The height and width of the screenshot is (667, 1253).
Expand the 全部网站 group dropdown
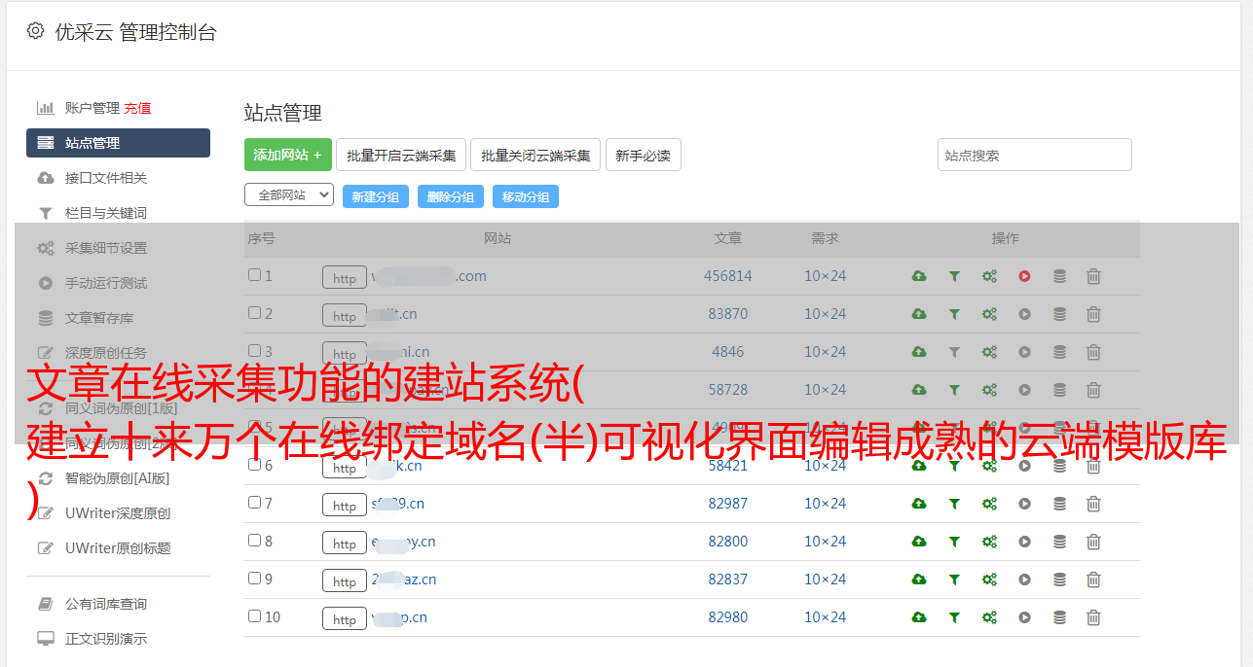[288, 195]
